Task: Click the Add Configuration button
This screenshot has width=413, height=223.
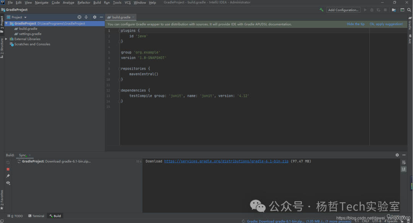Action: coord(343,10)
